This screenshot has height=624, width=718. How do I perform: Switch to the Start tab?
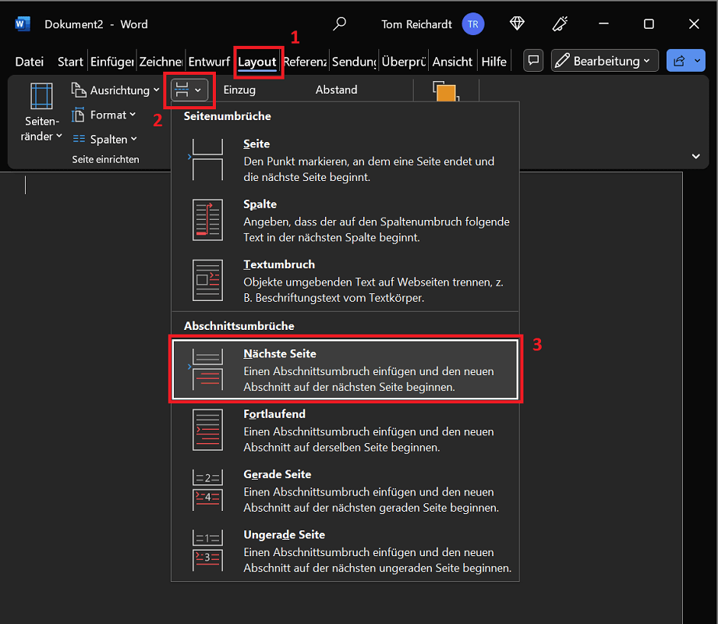tap(70, 62)
